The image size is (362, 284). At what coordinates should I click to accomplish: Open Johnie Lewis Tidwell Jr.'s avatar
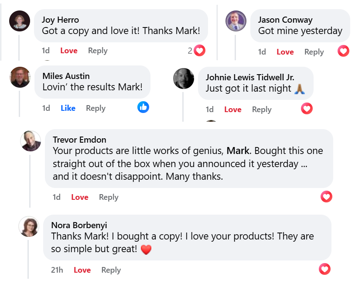(x=184, y=79)
